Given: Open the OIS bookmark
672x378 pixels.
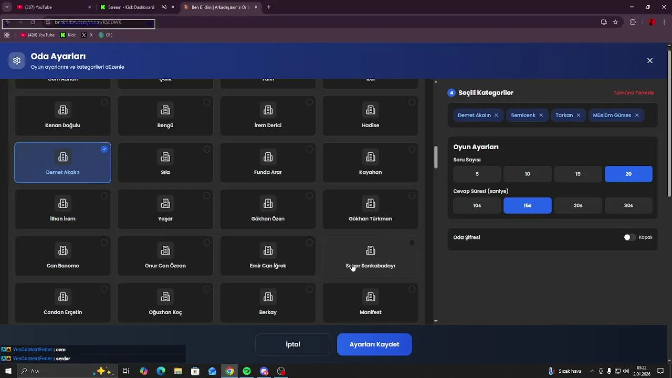Looking at the screenshot, I should pyautogui.click(x=106, y=35).
